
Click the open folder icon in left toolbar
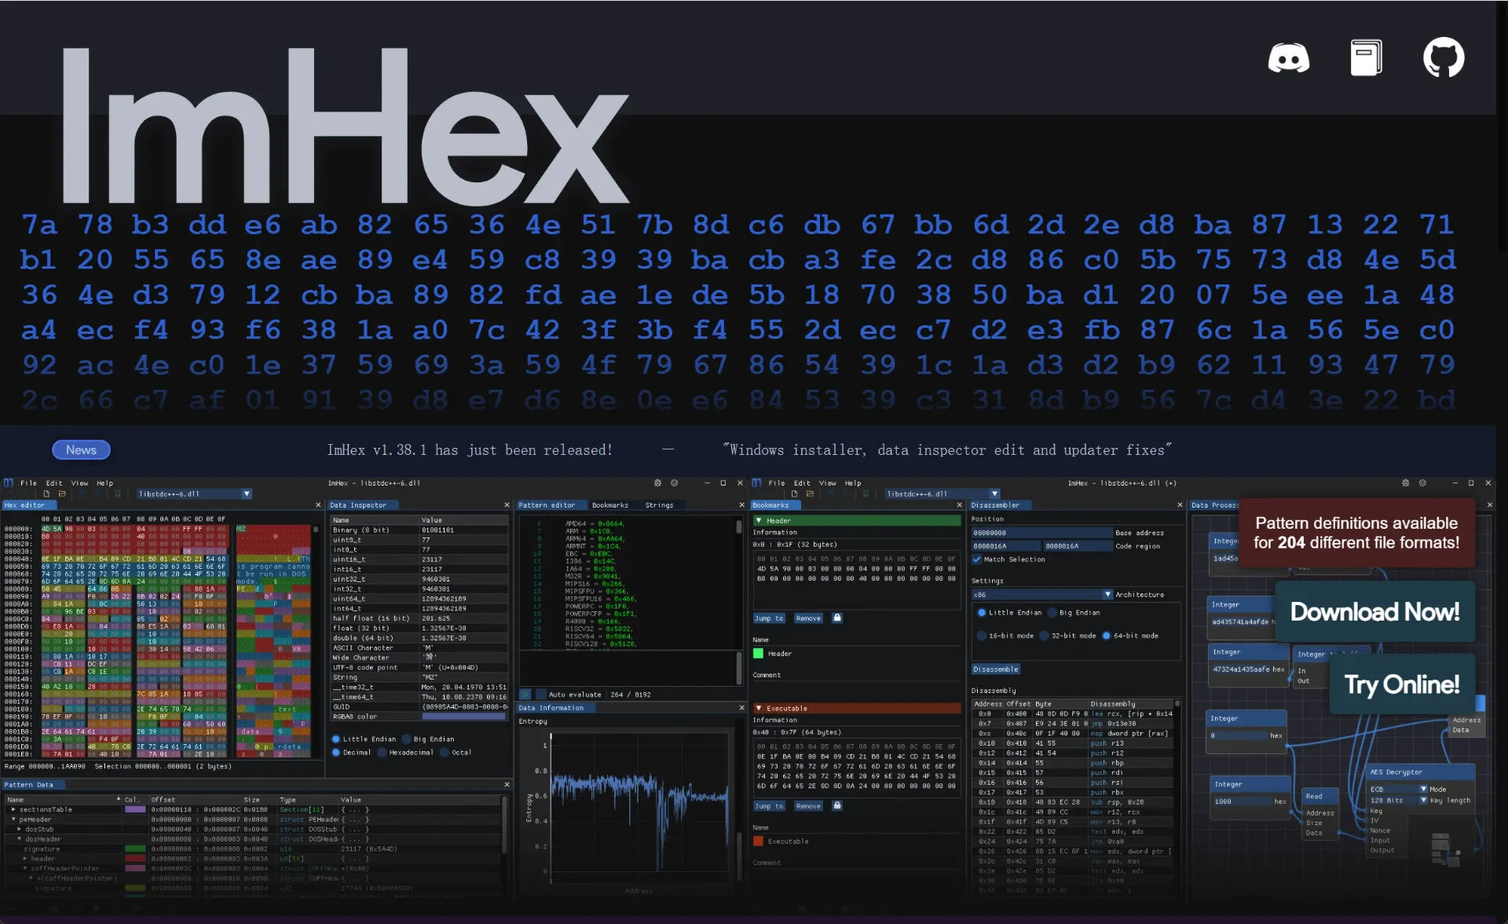62,494
